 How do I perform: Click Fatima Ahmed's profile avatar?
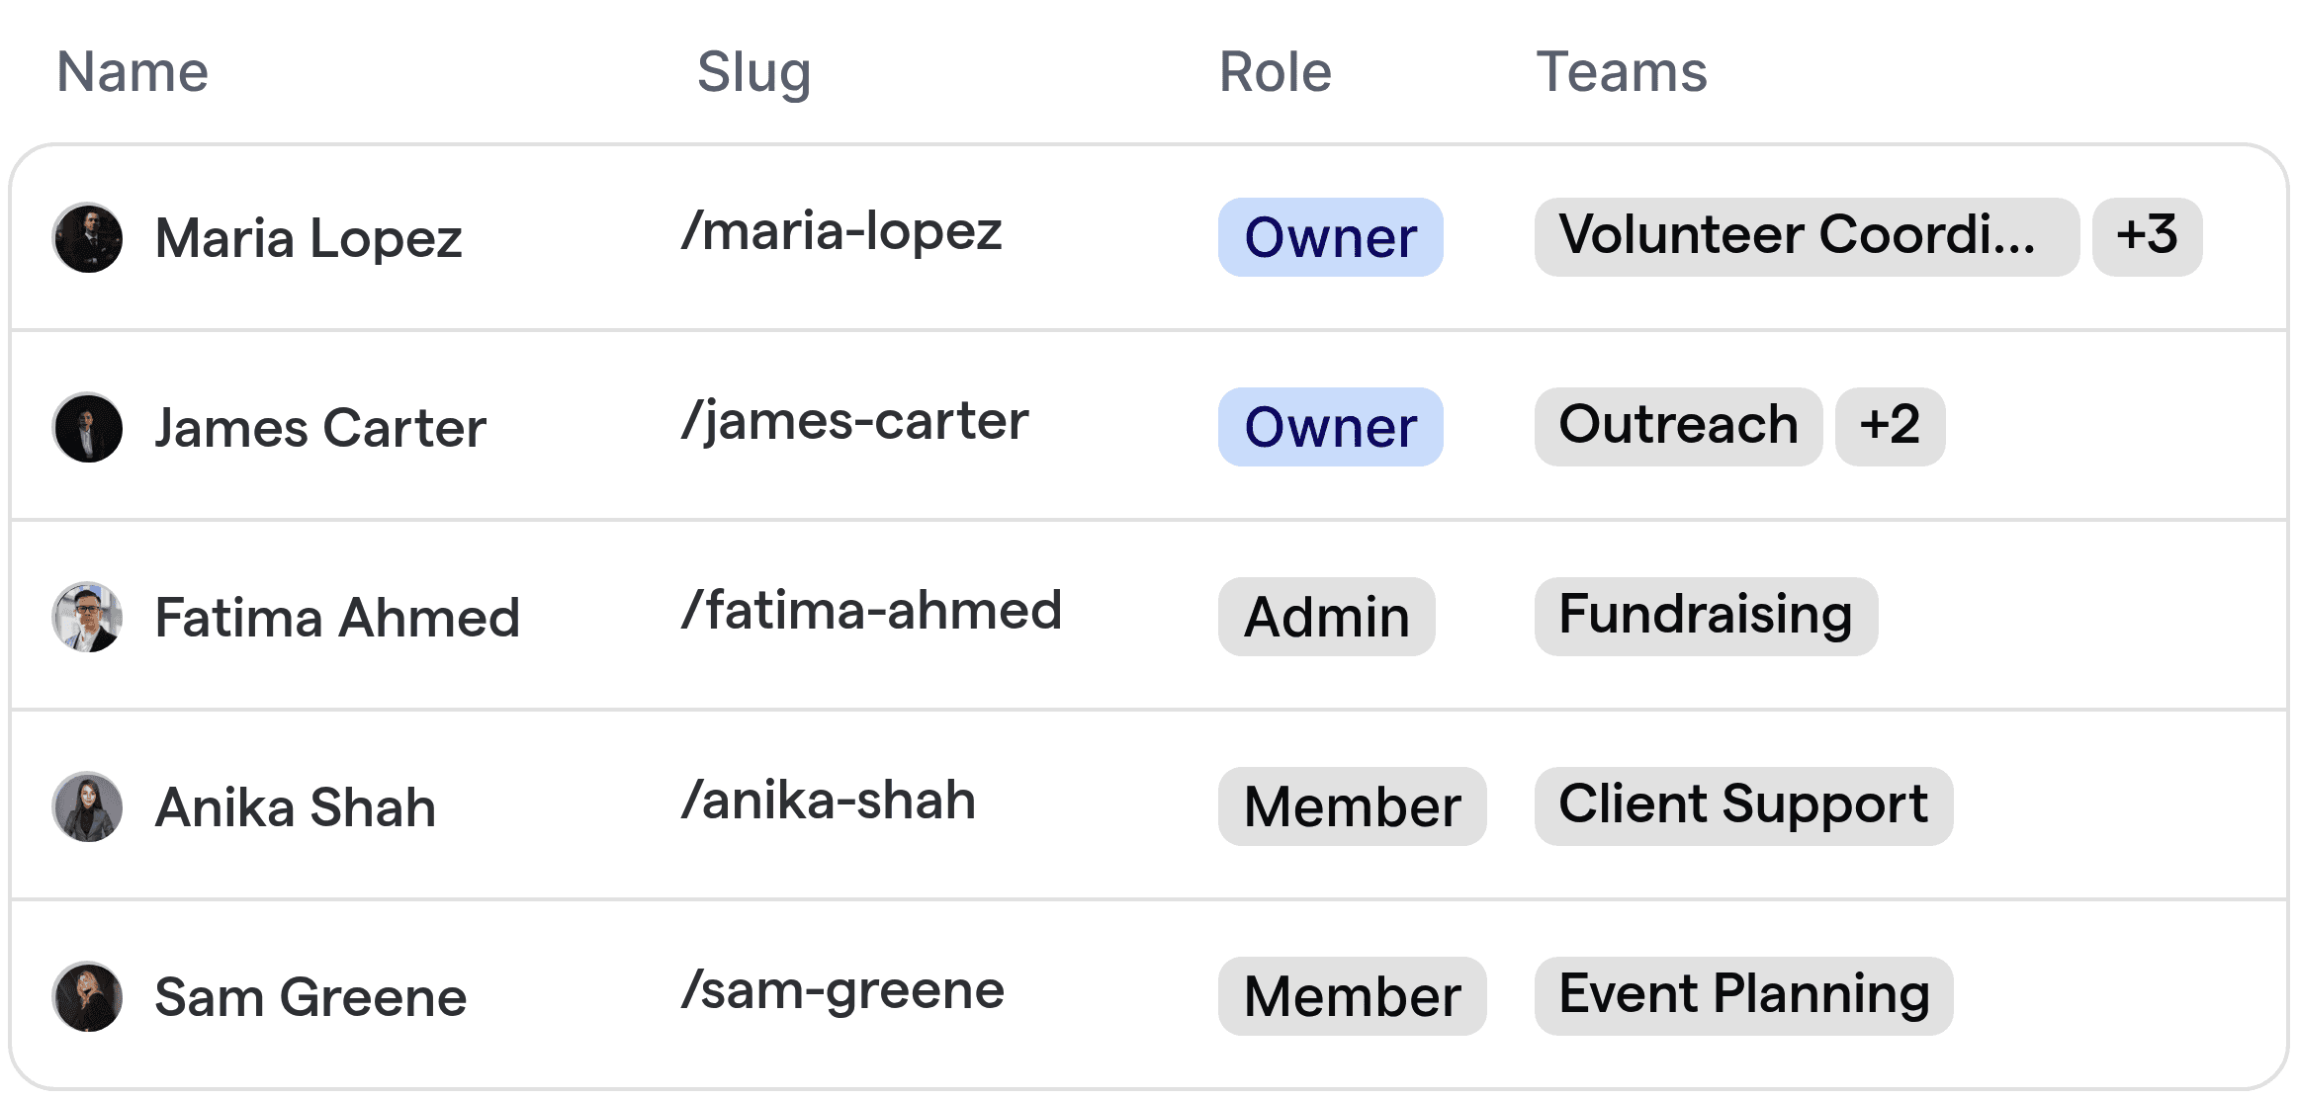pyautogui.click(x=87, y=617)
